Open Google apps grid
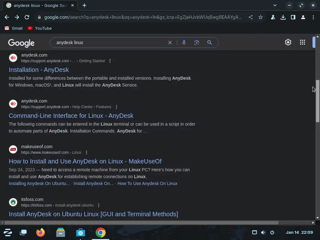320x240 pixels. coord(302,42)
